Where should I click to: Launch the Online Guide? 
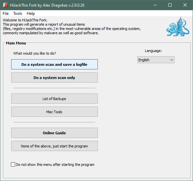54,133
